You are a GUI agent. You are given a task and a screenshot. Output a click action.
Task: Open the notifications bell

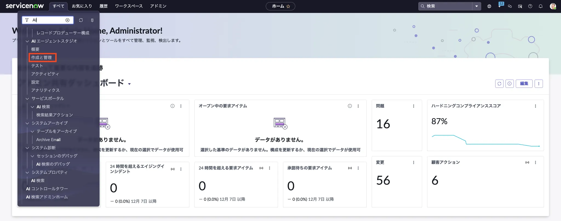pyautogui.click(x=540, y=6)
